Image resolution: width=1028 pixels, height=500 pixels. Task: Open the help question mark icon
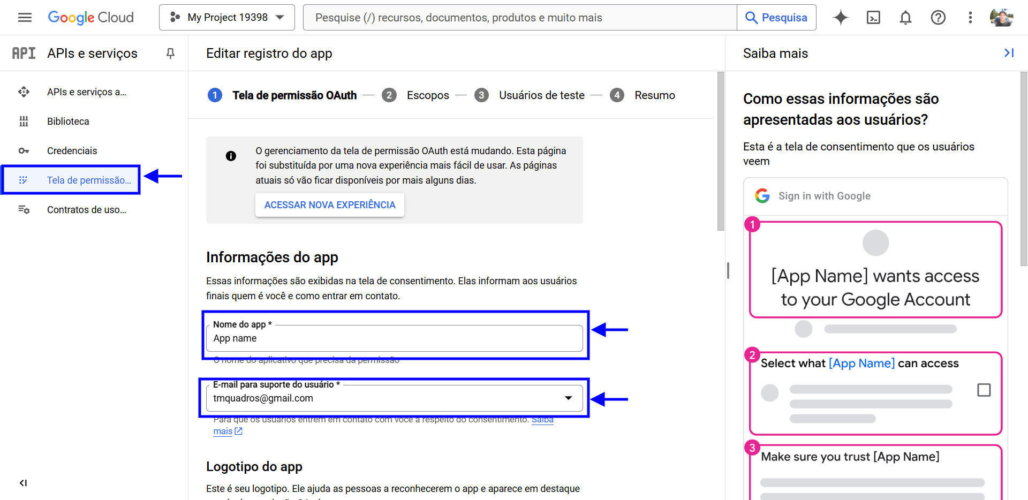pos(938,18)
